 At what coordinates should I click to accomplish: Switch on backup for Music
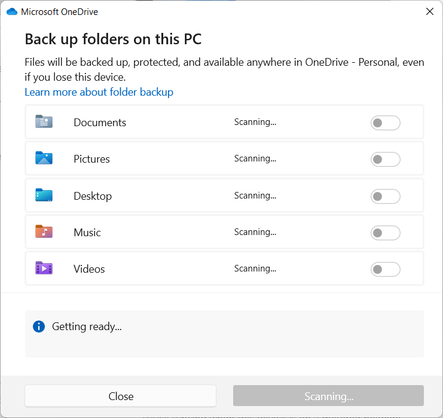point(385,233)
